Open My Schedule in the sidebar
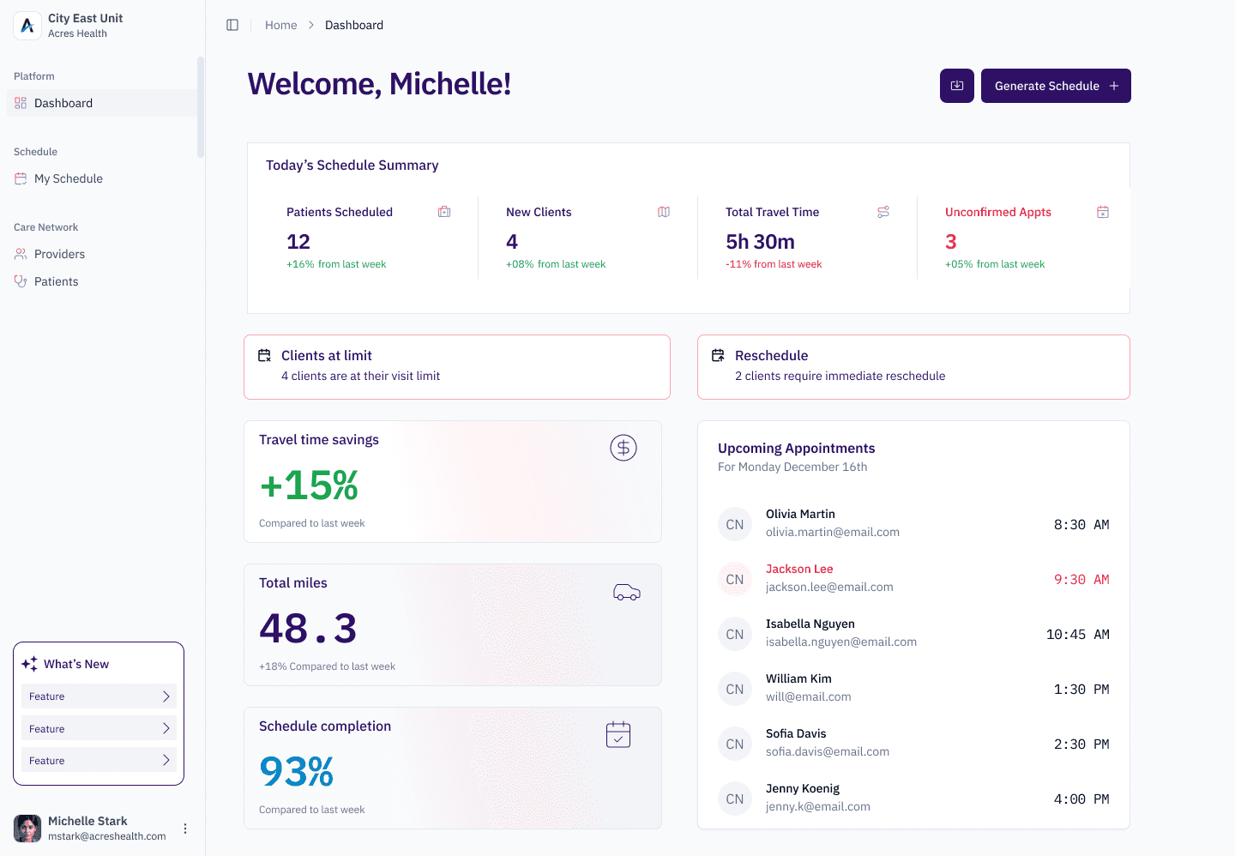Screen dimensions: 1235x856 (x=102, y=178)
